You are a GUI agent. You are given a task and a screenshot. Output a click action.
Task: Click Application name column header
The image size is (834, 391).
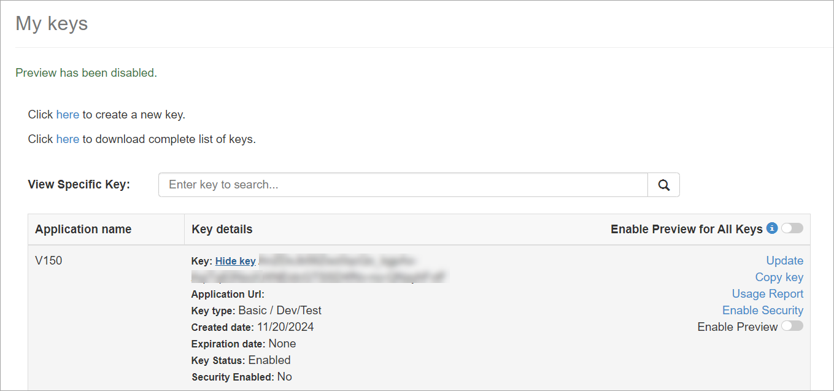tap(83, 229)
